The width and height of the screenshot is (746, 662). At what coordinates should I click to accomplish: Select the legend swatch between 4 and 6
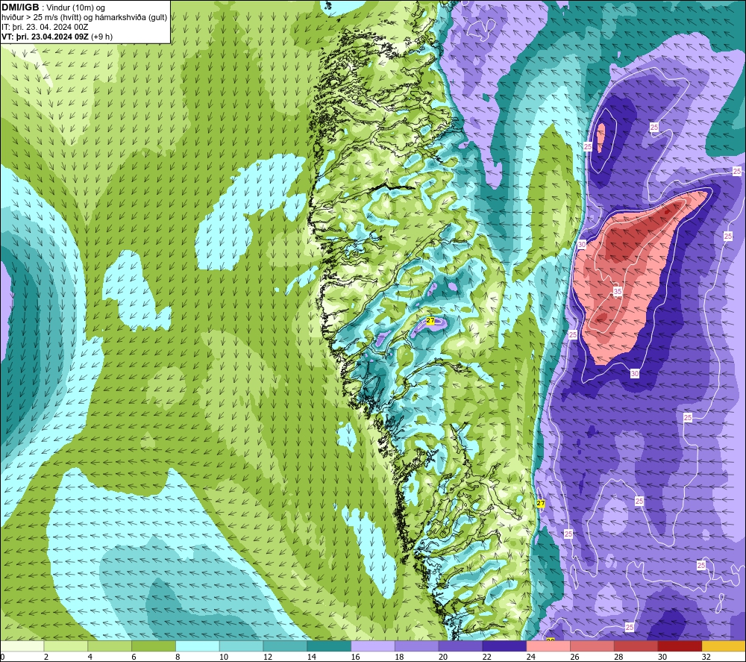(x=110, y=646)
